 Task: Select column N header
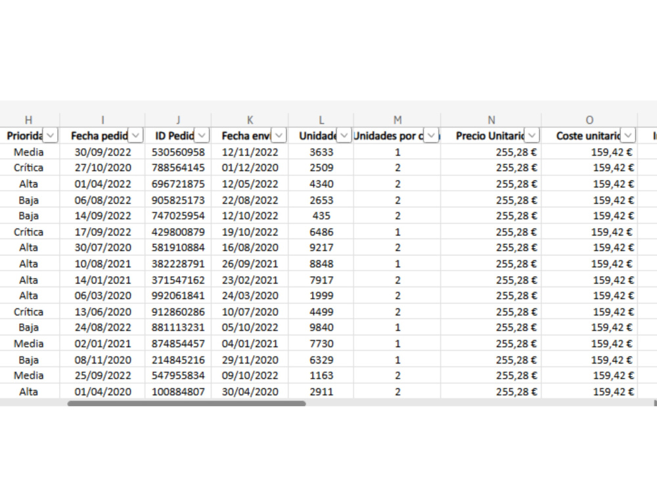click(491, 120)
